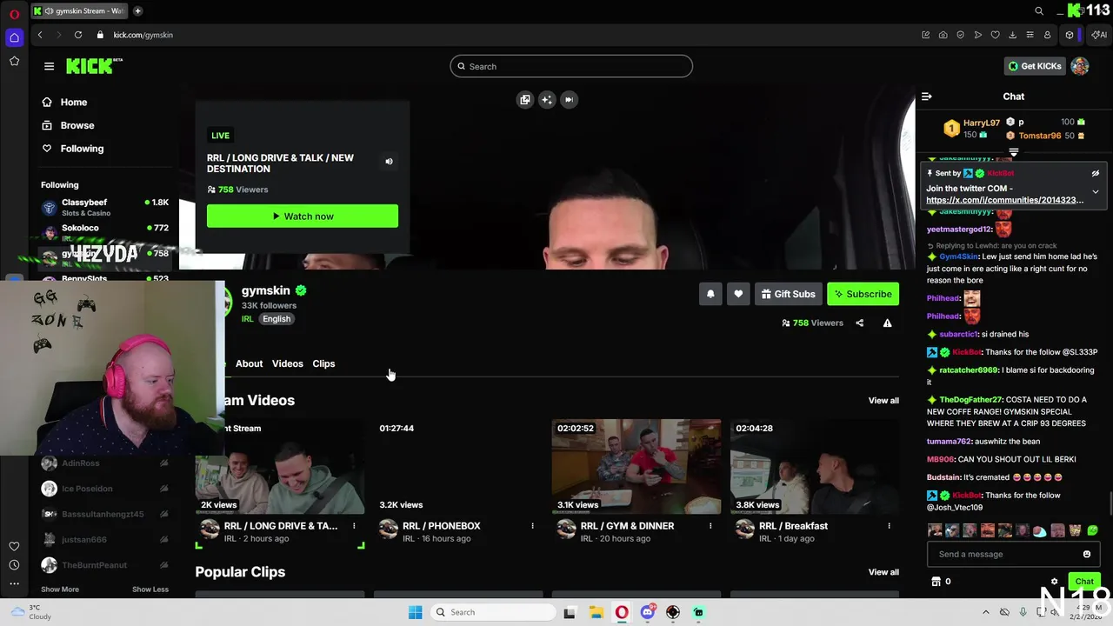
Task: Click the sparkle-plus icon above the video
Action: 547,100
